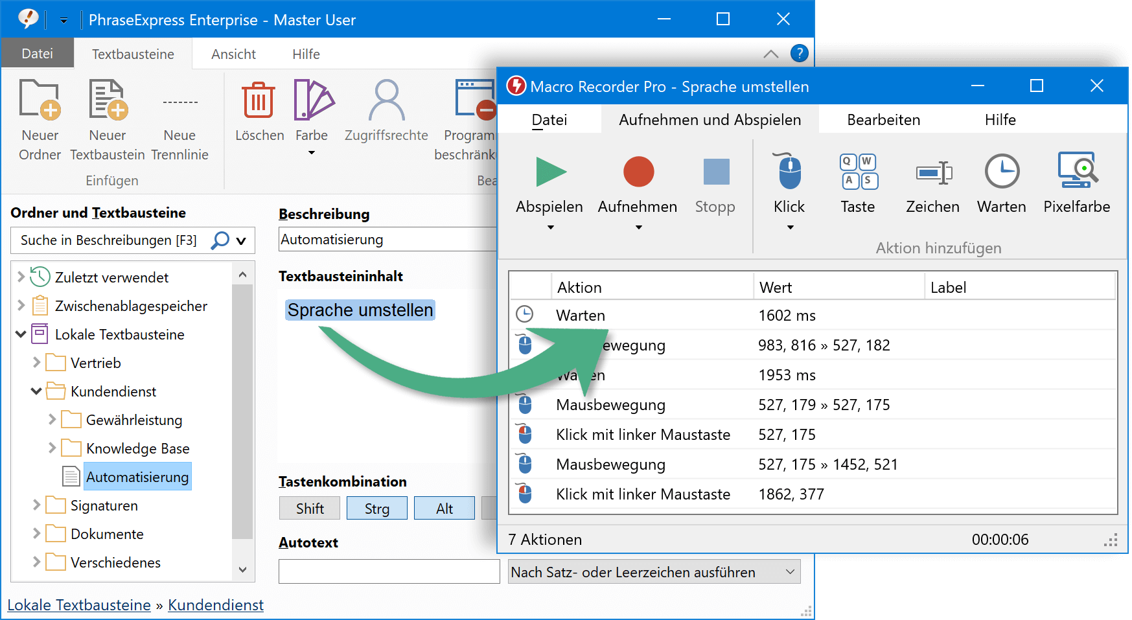Click the Abspielen play button
This screenshot has height=620, width=1132.
pos(551,172)
